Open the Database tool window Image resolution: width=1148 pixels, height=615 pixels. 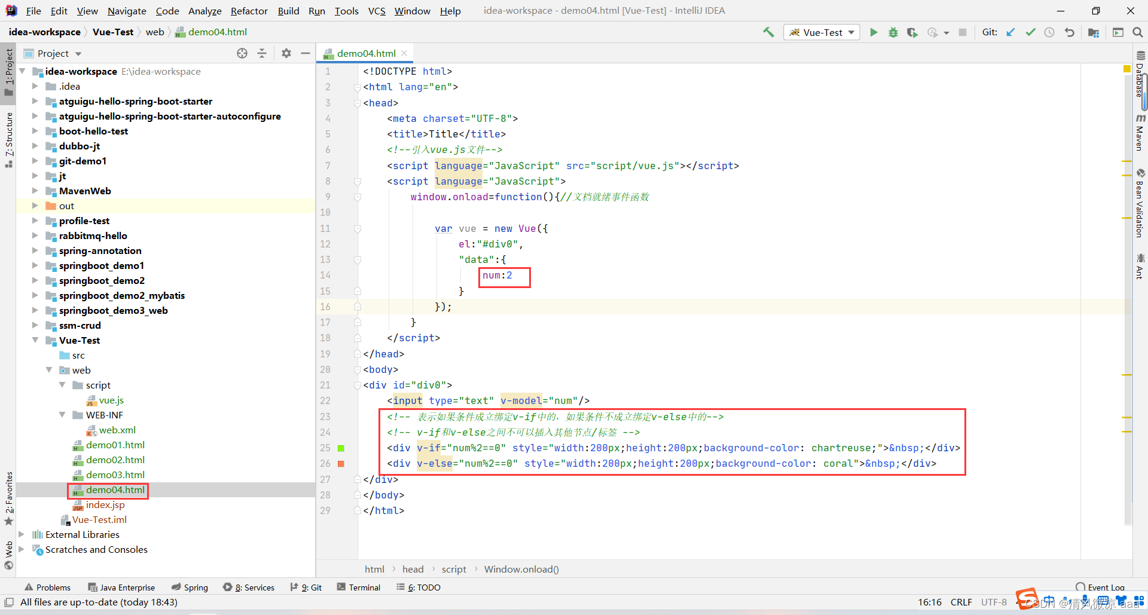pos(1140,75)
